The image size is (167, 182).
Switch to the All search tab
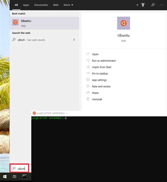coord(16,5)
